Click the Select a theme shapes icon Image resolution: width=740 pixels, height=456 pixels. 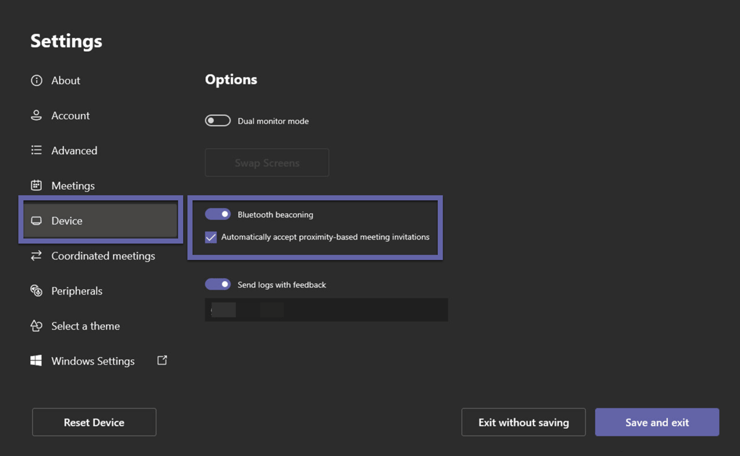(x=36, y=326)
